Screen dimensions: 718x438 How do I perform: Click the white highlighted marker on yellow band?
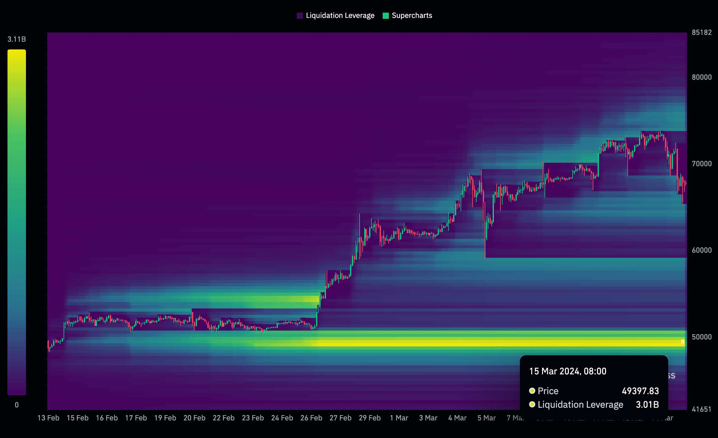683,342
